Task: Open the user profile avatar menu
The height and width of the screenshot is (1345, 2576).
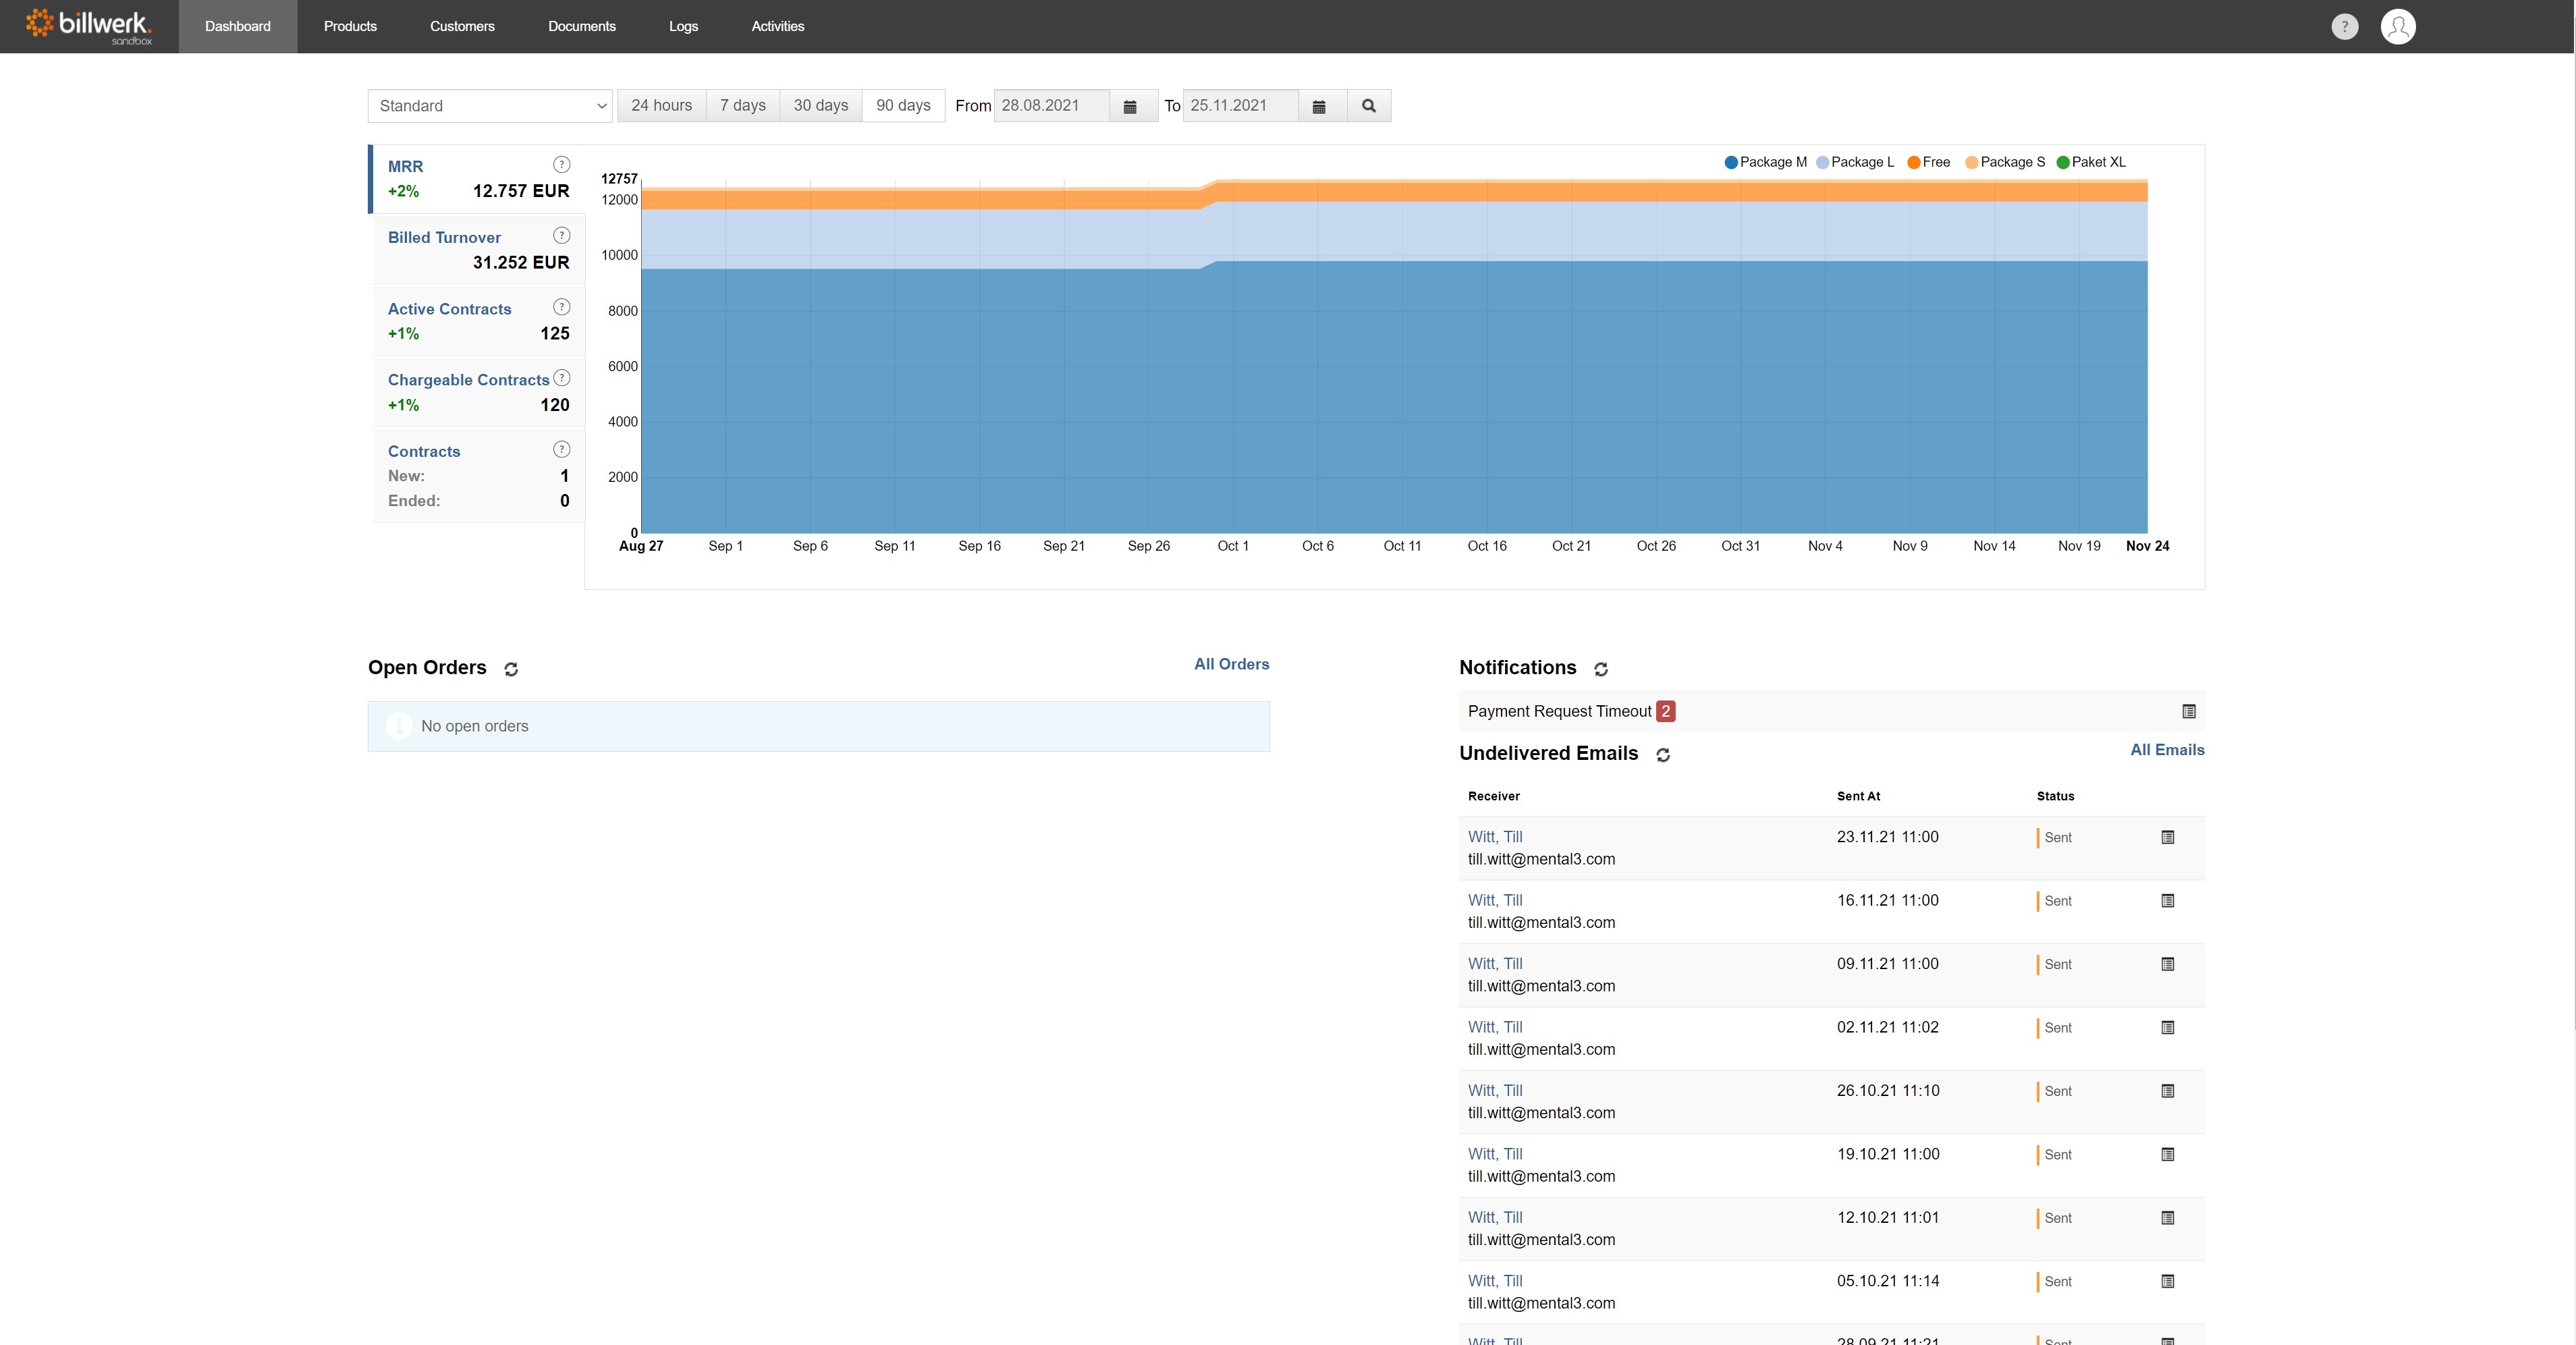Action: point(2398,26)
